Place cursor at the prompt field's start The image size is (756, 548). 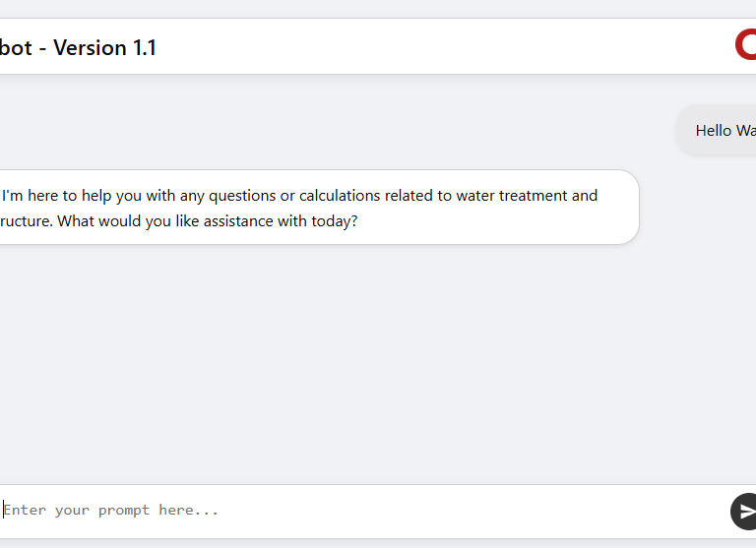point(4,510)
